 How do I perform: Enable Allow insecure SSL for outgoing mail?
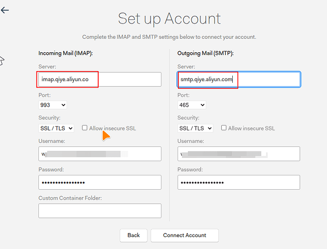223,127
